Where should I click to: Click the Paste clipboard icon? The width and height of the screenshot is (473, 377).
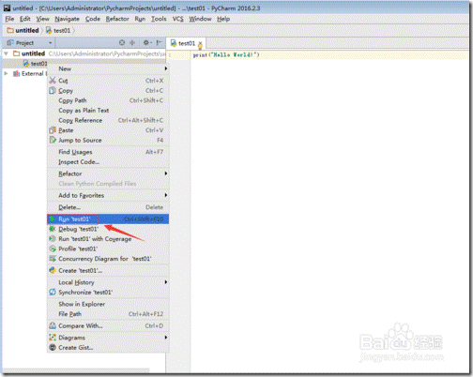(x=53, y=130)
